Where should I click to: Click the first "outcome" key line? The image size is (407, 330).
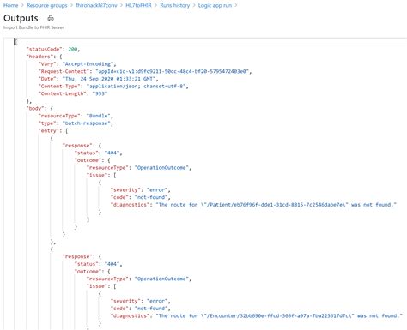92,160
